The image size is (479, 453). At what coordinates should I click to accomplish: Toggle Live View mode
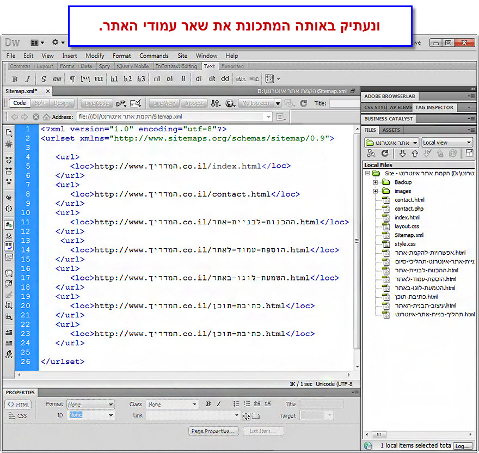pyautogui.click(x=164, y=103)
